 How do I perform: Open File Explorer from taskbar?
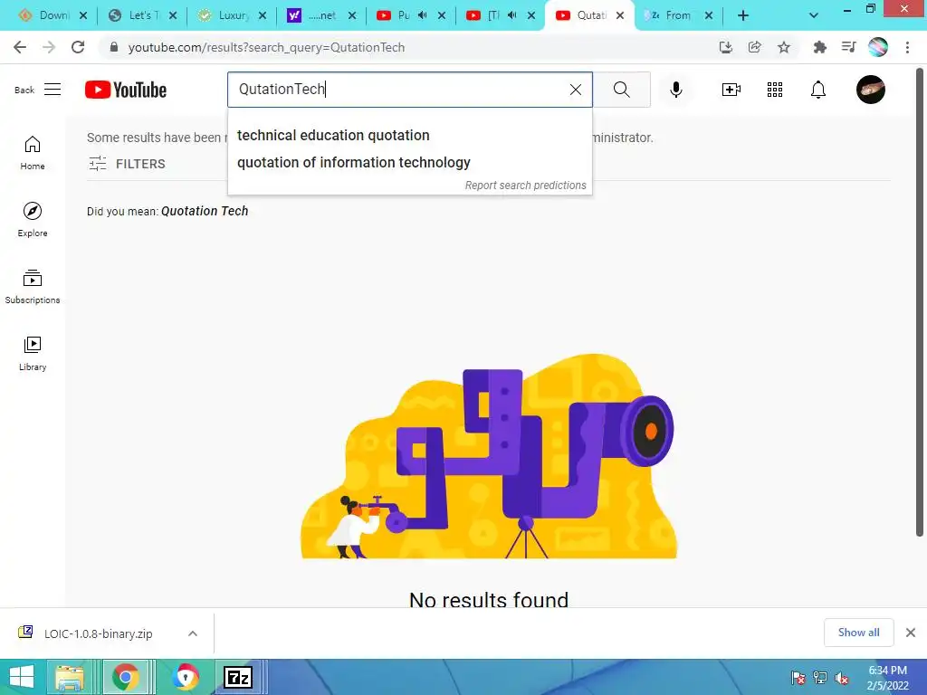[x=70, y=677]
